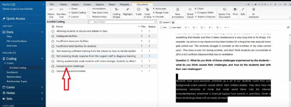Screen dimensions: 291x107
Task: Collapse the Coding section chevron
Action: [42, 59]
